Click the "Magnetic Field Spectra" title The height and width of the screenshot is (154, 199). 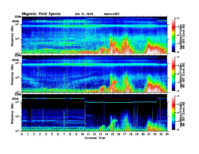click(x=41, y=14)
